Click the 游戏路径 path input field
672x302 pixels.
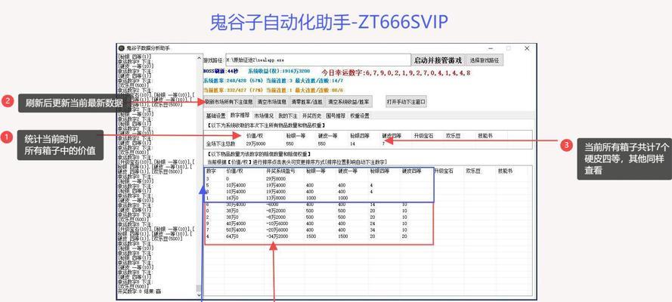[x=317, y=60]
